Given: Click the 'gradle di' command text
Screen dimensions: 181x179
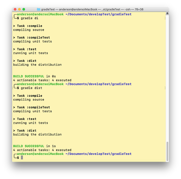Looking at the screenshot, I should (x=30, y=18).
